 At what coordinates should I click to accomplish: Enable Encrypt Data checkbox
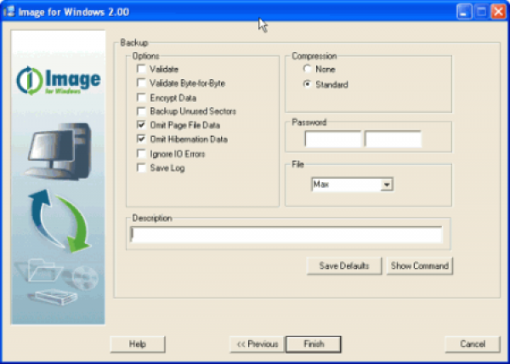pyautogui.click(x=141, y=98)
